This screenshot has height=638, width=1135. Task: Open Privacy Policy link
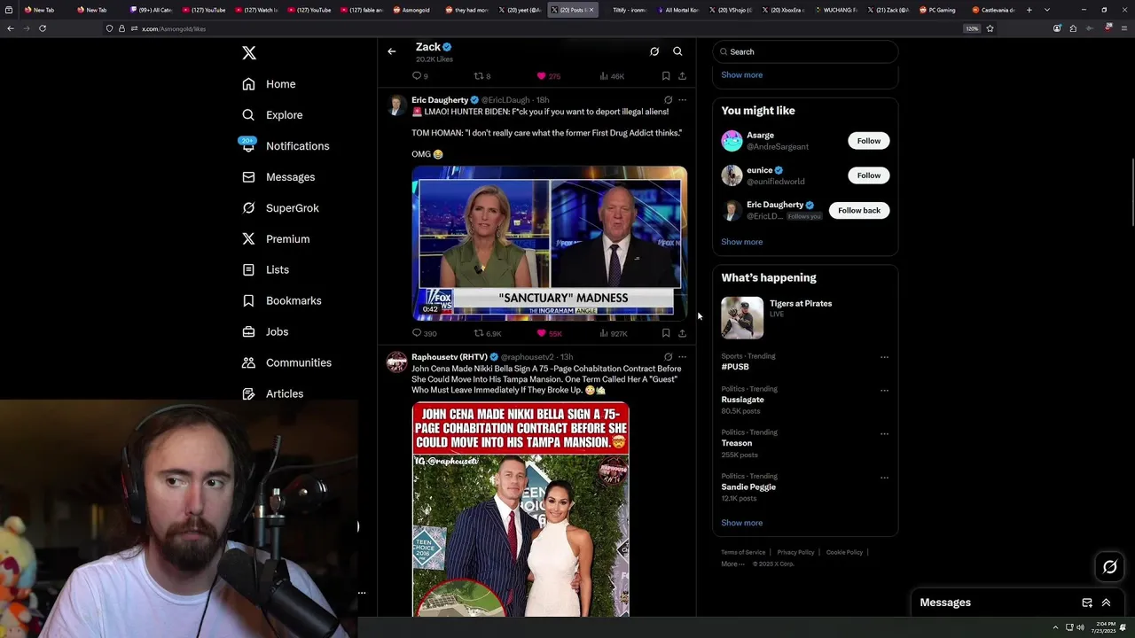795,553
